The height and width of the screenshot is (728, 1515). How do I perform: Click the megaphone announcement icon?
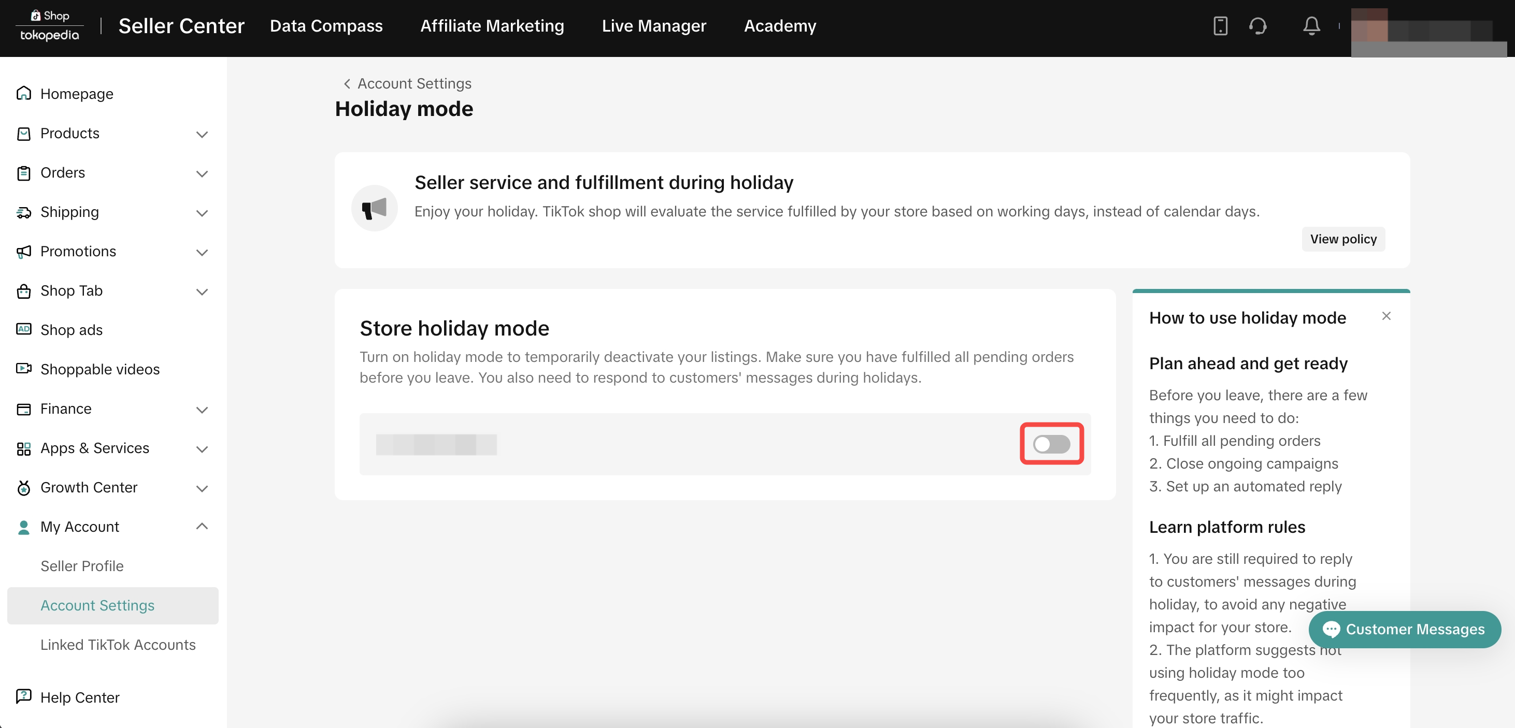pyautogui.click(x=374, y=208)
